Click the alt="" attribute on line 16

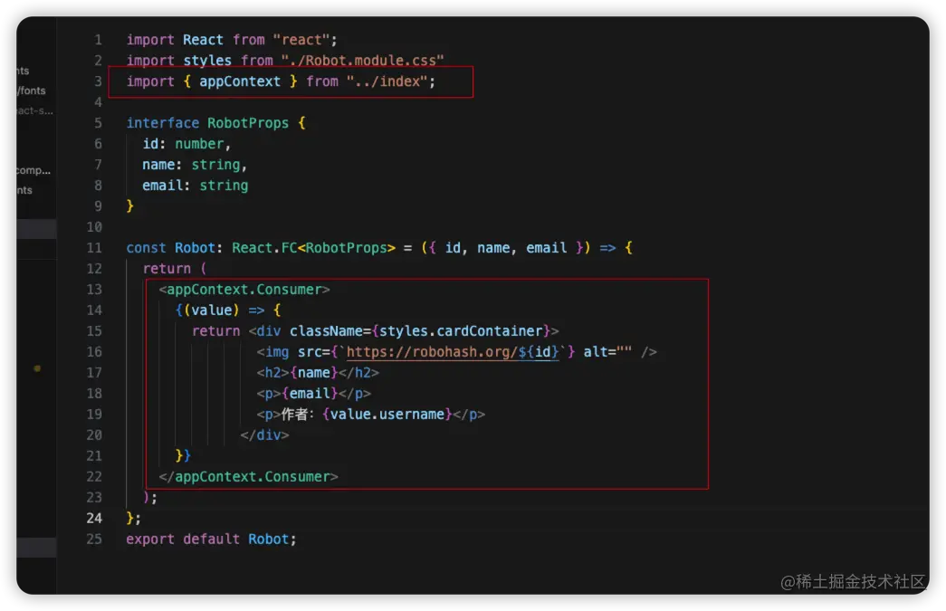(607, 351)
